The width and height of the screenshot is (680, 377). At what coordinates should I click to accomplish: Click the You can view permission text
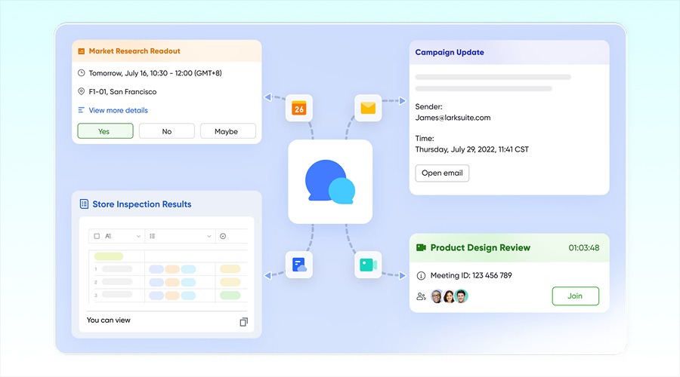click(108, 320)
